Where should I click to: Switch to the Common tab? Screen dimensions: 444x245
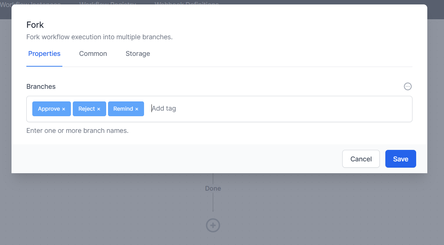93,54
